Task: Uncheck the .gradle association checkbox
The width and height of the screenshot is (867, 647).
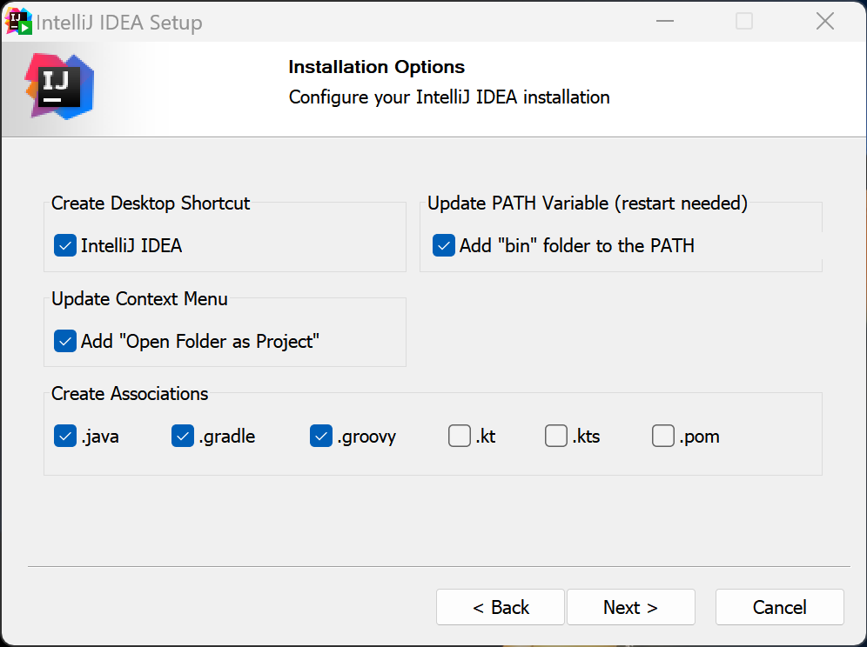Action: [x=183, y=436]
